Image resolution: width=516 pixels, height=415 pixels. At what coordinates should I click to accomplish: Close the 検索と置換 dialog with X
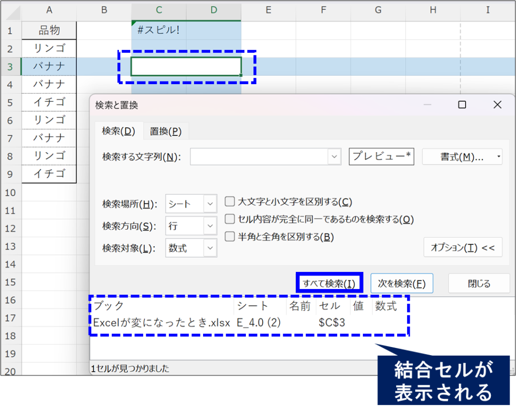click(497, 105)
